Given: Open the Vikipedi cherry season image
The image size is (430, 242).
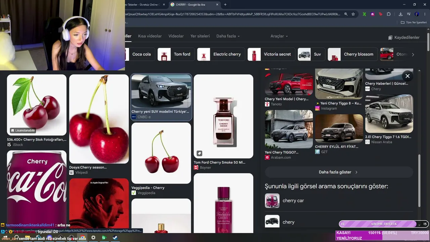Looking at the screenshot, I should click(99, 119).
